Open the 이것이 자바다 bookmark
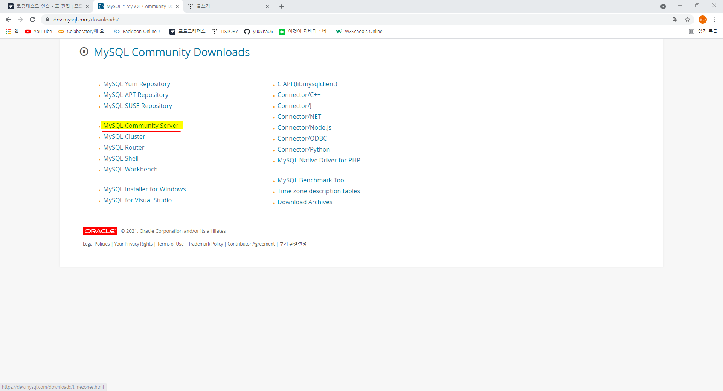 coord(304,32)
